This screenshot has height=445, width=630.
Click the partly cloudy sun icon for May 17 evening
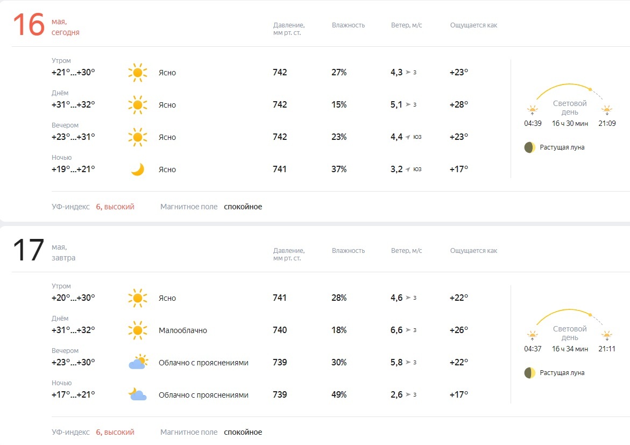138,362
